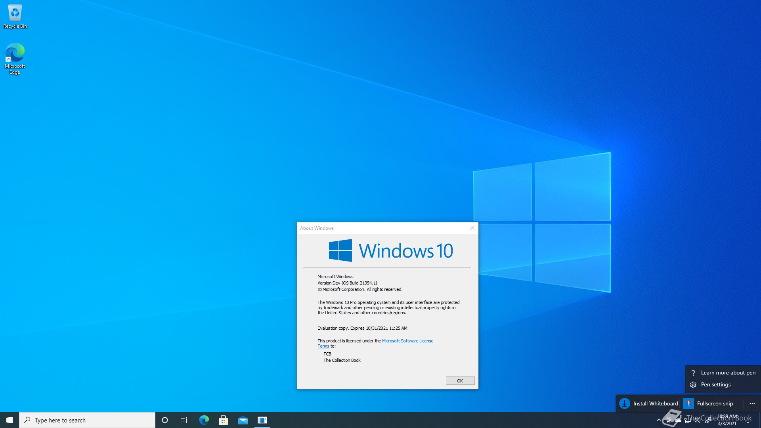Open the Mail app on the taskbar

pos(243,420)
